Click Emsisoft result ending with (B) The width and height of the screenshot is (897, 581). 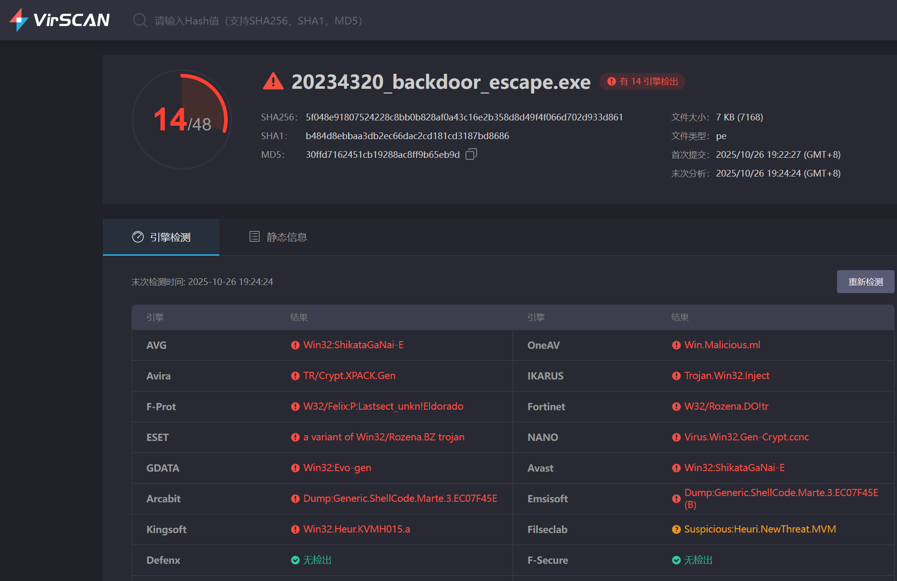(781, 498)
